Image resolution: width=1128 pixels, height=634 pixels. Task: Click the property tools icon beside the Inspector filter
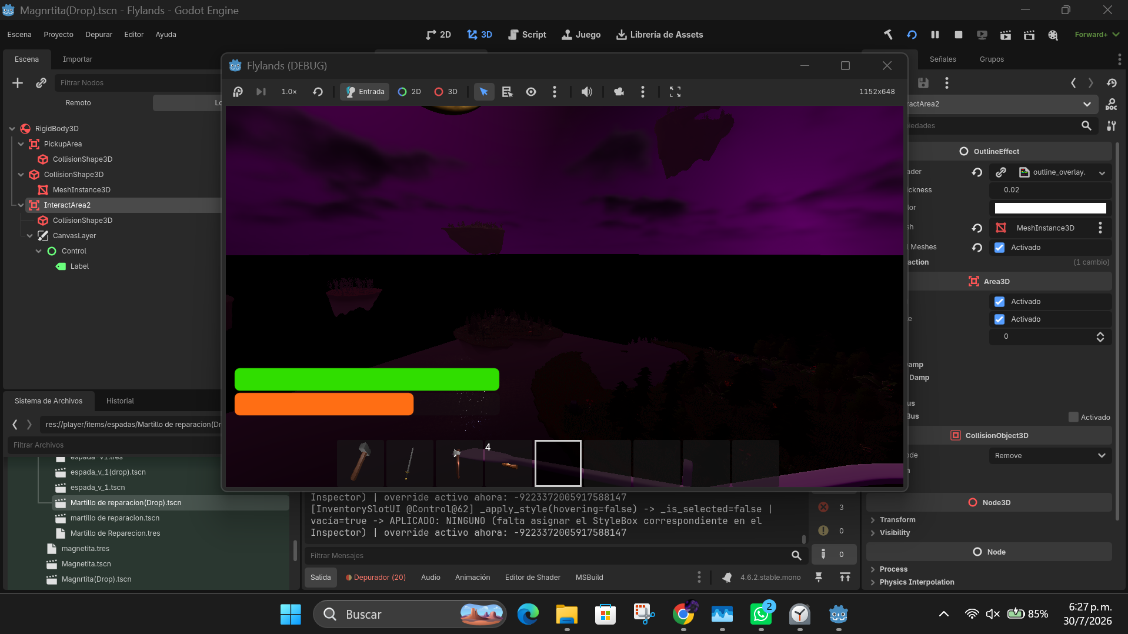pyautogui.click(x=1111, y=126)
